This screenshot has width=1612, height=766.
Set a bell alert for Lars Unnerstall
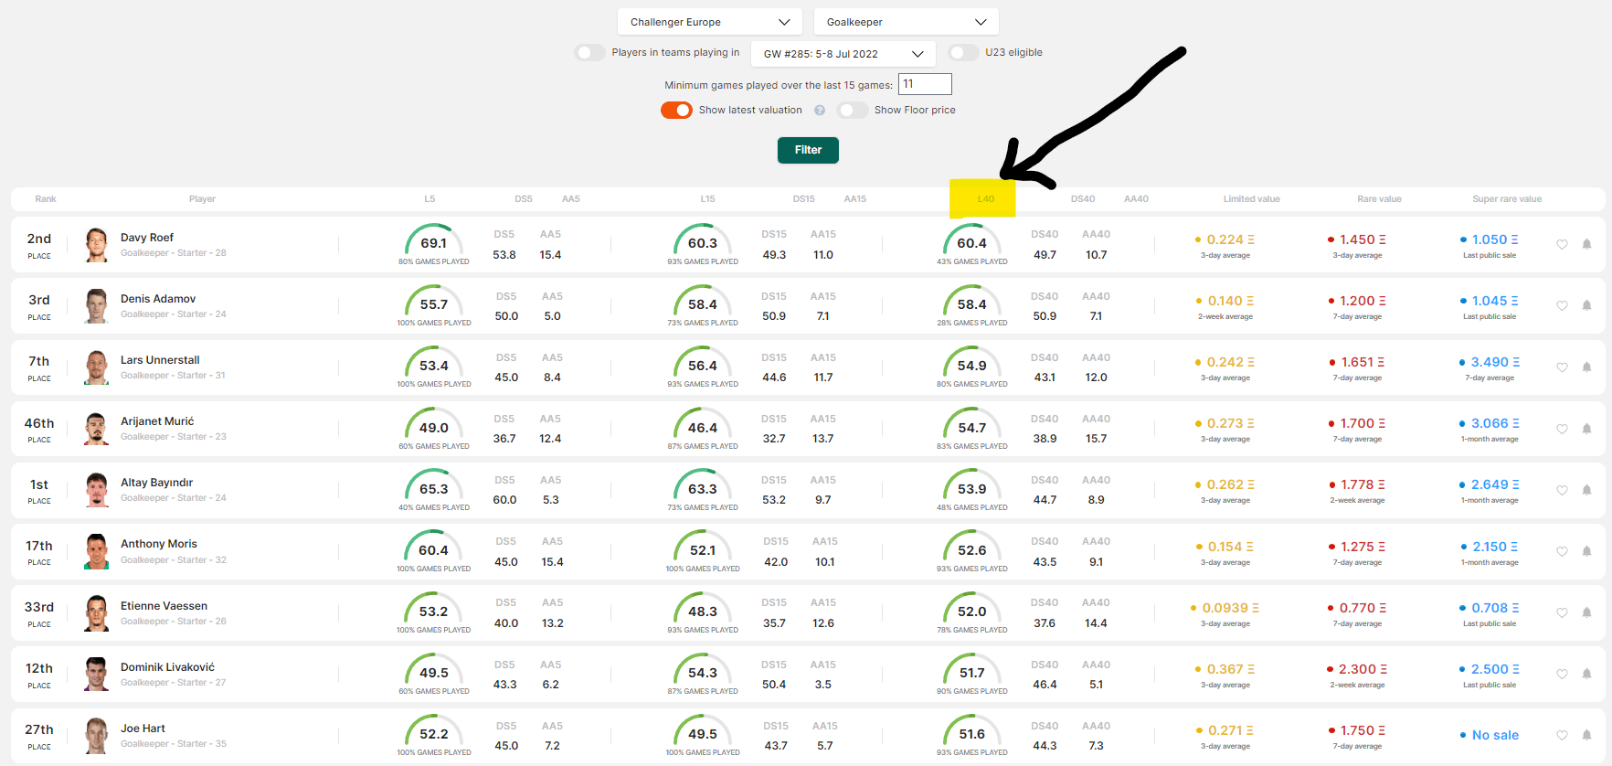(x=1586, y=367)
